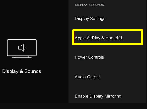Image resolution: width=147 pixels, height=109 pixels.
Task: Open Power Controls
Action: click(89, 57)
